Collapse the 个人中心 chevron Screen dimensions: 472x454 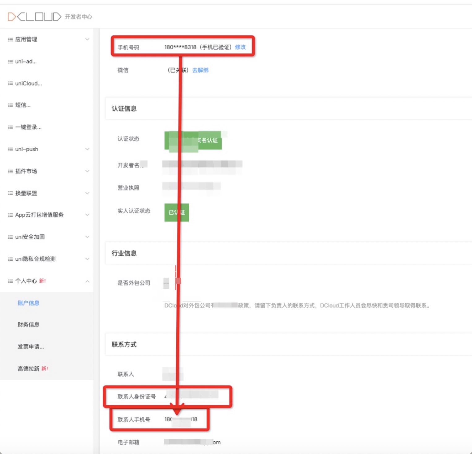[x=87, y=281]
